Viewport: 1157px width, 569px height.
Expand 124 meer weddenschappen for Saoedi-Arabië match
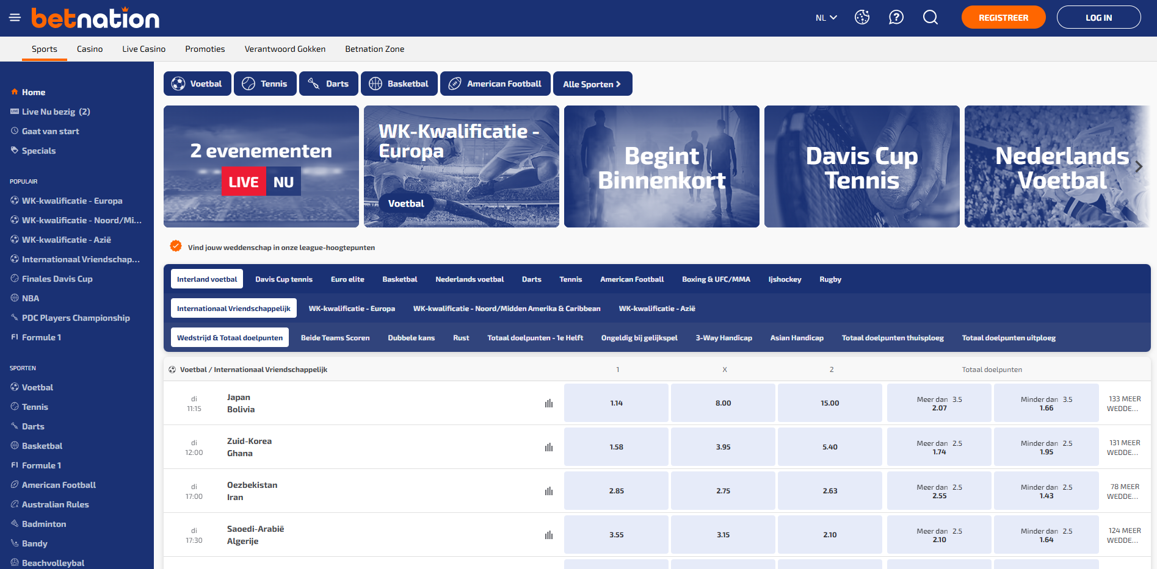pyautogui.click(x=1125, y=535)
